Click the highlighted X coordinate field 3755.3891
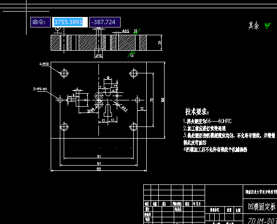This screenshot has height=224, width=277. point(70,22)
